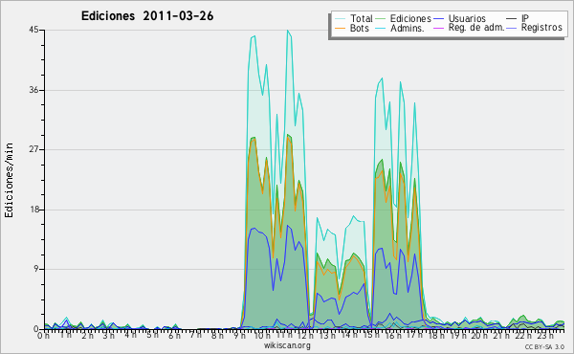Select the 'Total' legend label

pyautogui.click(x=361, y=18)
